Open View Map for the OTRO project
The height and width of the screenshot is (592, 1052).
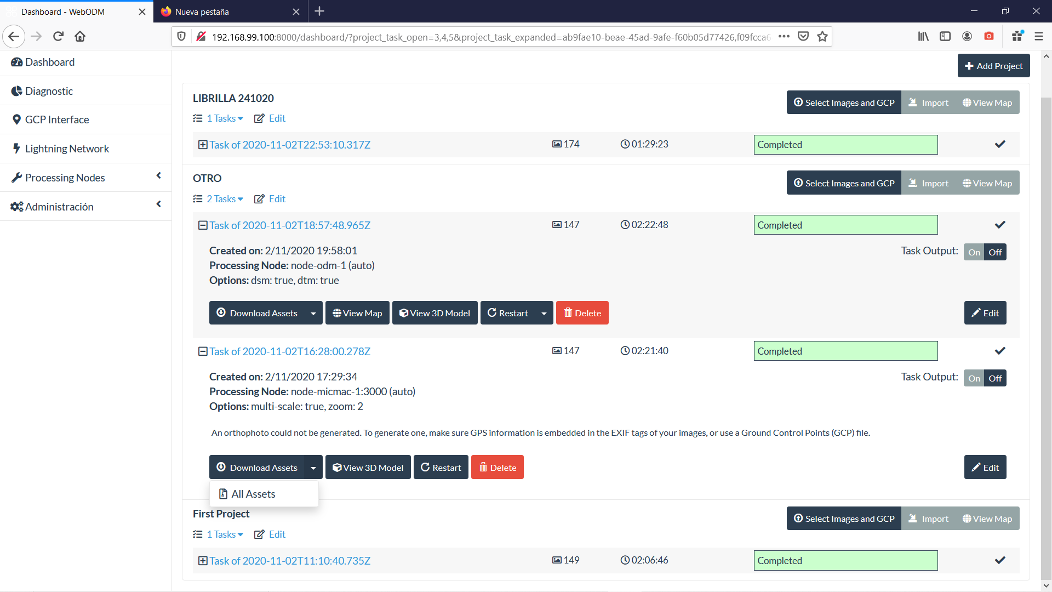click(987, 183)
